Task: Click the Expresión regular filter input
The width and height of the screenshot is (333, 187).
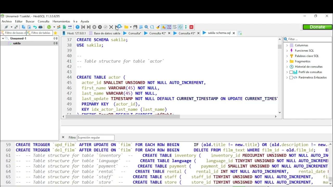Action: click(x=96, y=138)
